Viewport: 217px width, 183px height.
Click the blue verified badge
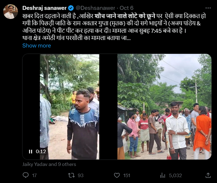click(x=71, y=8)
